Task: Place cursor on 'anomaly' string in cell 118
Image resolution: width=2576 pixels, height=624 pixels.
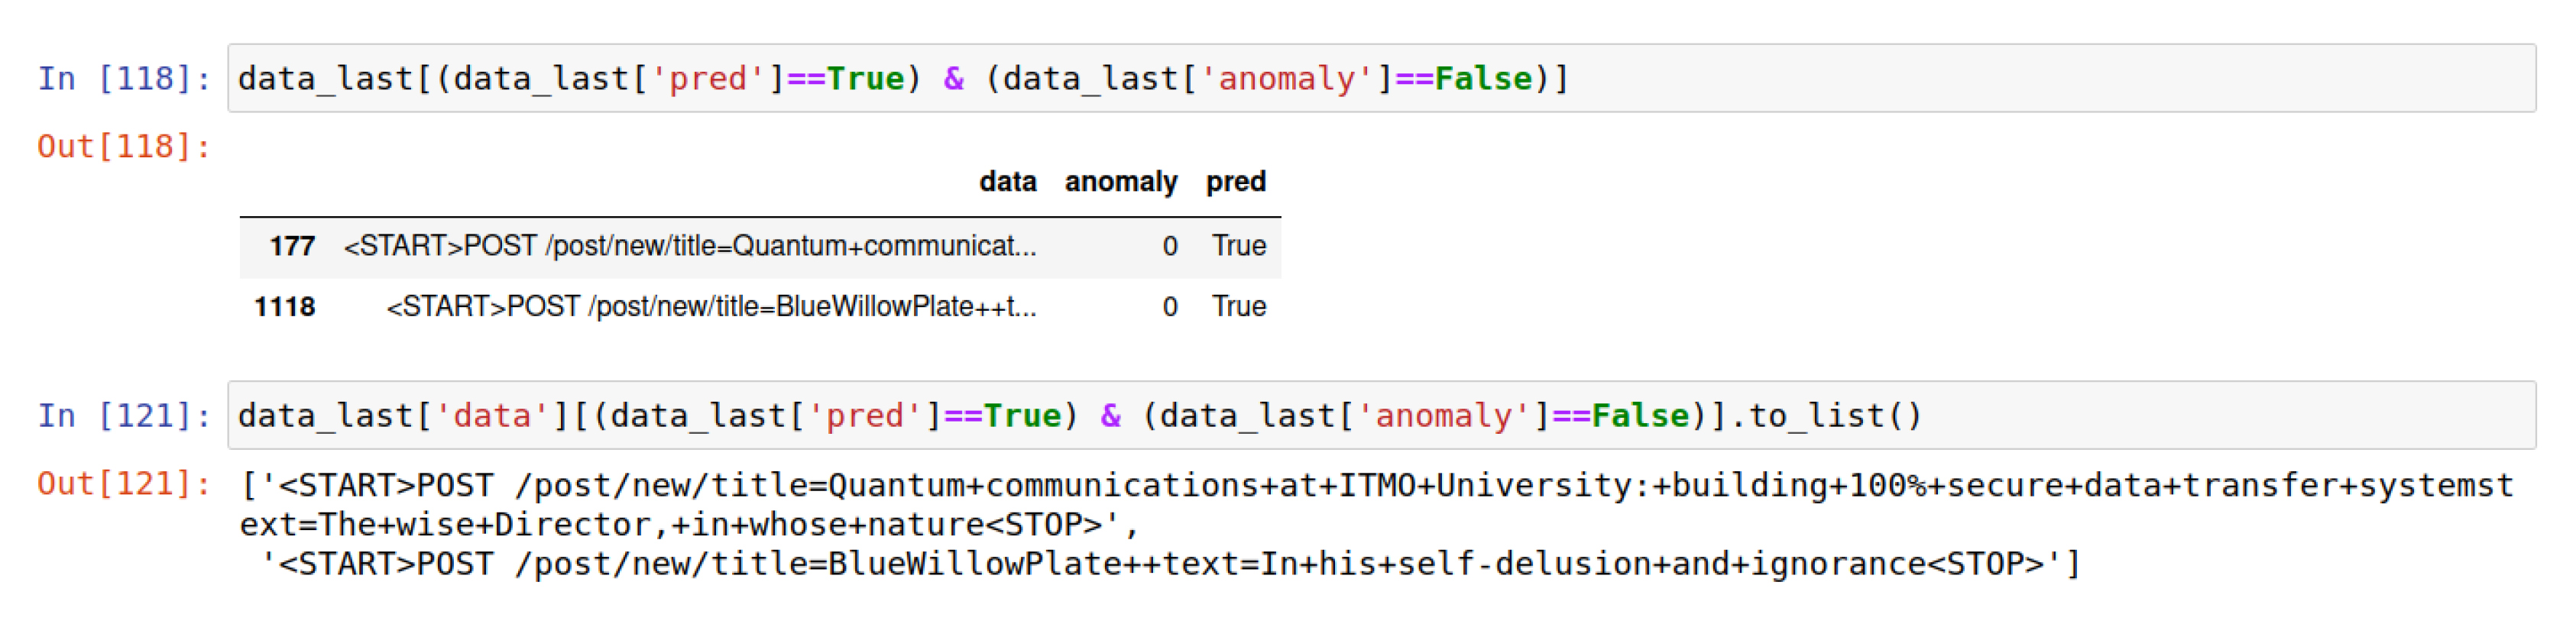Action: 1286,78
